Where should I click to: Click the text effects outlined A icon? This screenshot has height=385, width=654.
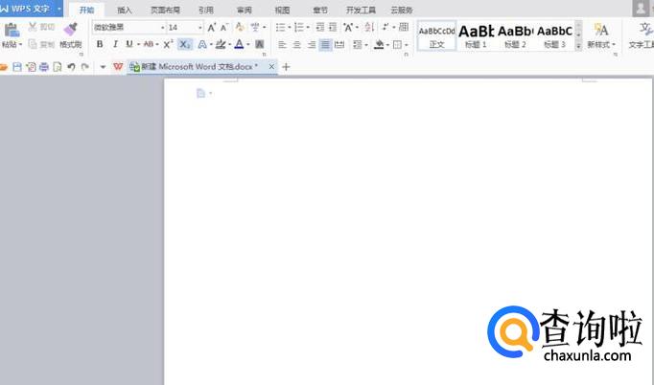(x=202, y=44)
